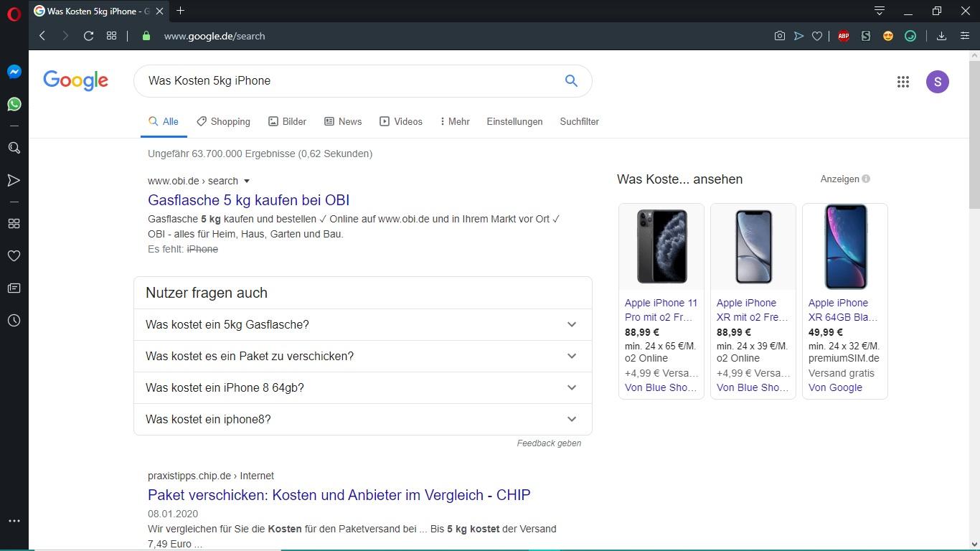980x551 pixels.
Task: Click the praxistipps.chip.de › Internet breadcrumb
Action: [x=211, y=476]
